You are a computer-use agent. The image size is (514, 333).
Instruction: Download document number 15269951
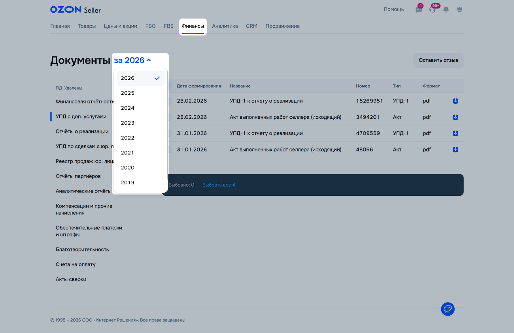tap(455, 101)
